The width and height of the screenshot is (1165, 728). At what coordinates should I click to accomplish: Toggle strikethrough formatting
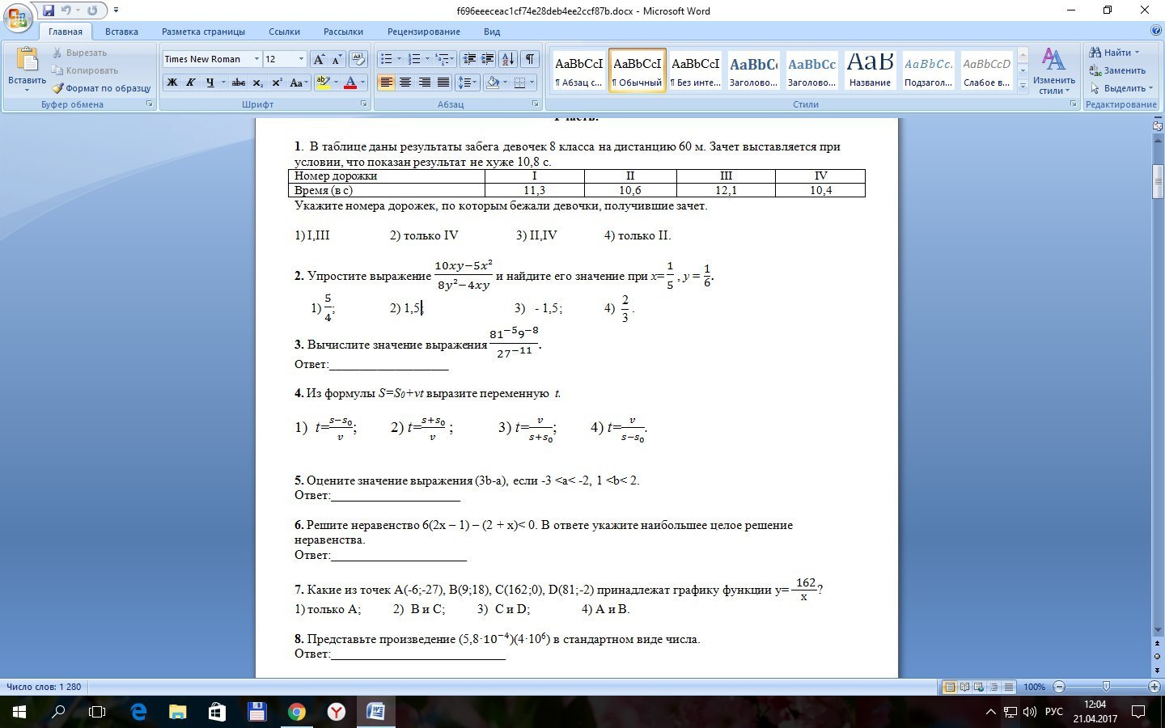[x=239, y=83]
